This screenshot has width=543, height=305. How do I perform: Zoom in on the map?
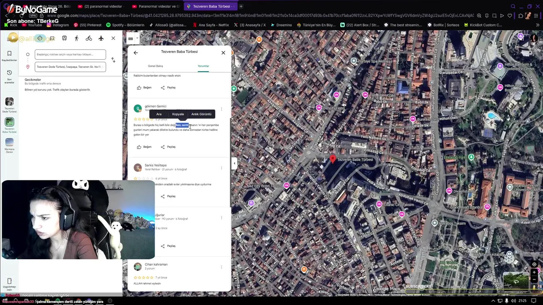[x=534, y=273]
